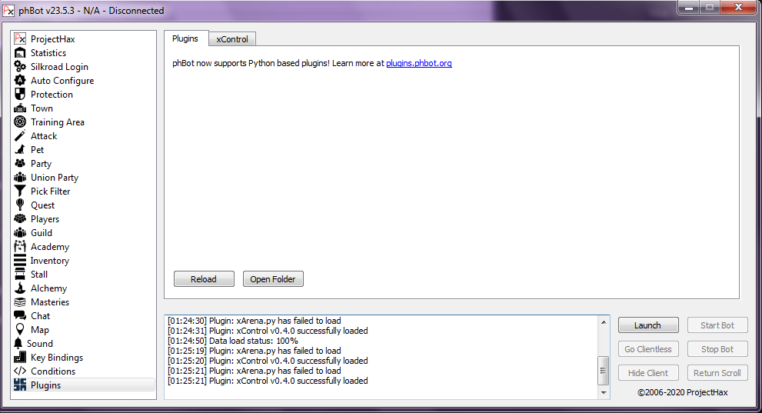Open the Auto Configure section
762x413 pixels.
62,81
